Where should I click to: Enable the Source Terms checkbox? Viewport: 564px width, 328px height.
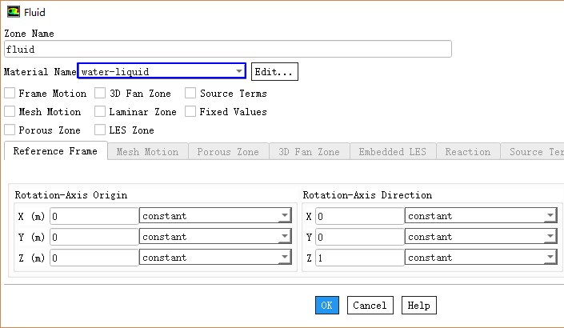click(190, 93)
